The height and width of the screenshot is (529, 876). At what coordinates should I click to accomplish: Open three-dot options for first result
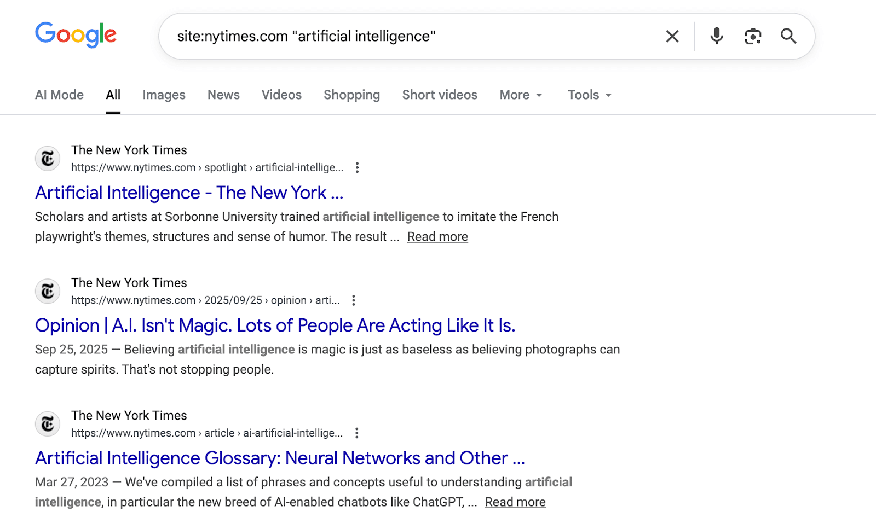click(x=357, y=167)
